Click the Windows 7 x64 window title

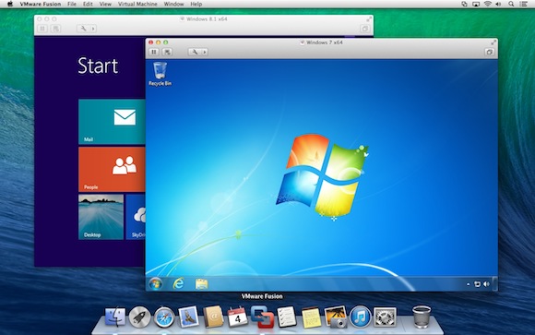pyautogui.click(x=324, y=42)
